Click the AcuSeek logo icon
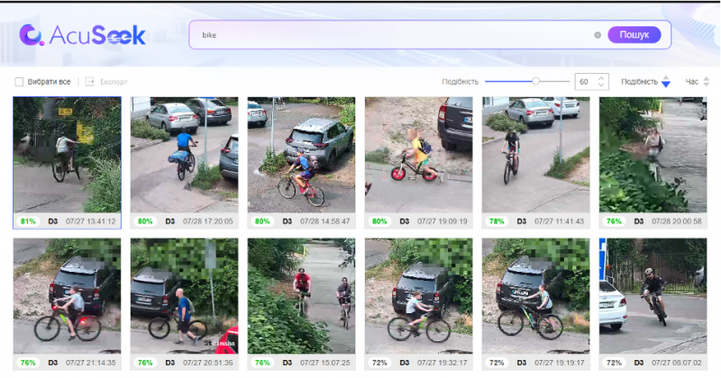The image size is (721, 378). coord(32,35)
